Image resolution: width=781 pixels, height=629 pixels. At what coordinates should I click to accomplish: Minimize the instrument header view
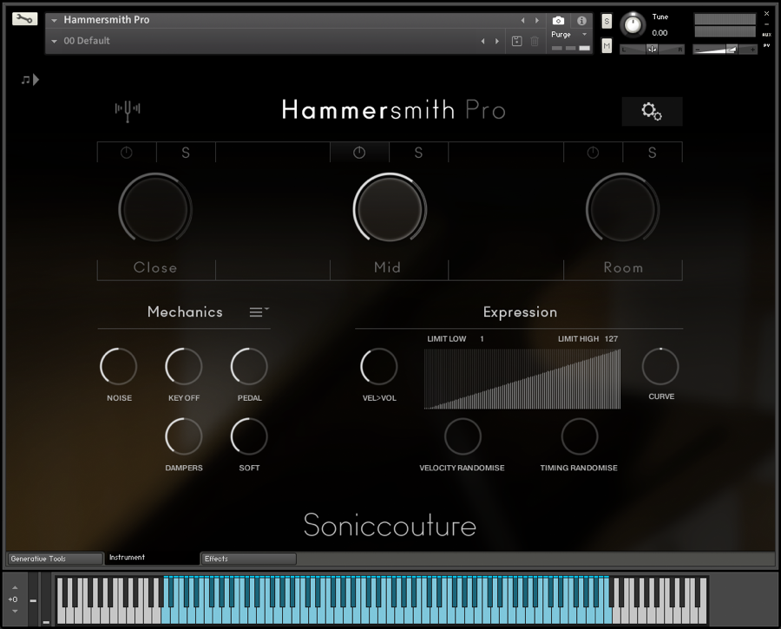click(766, 24)
